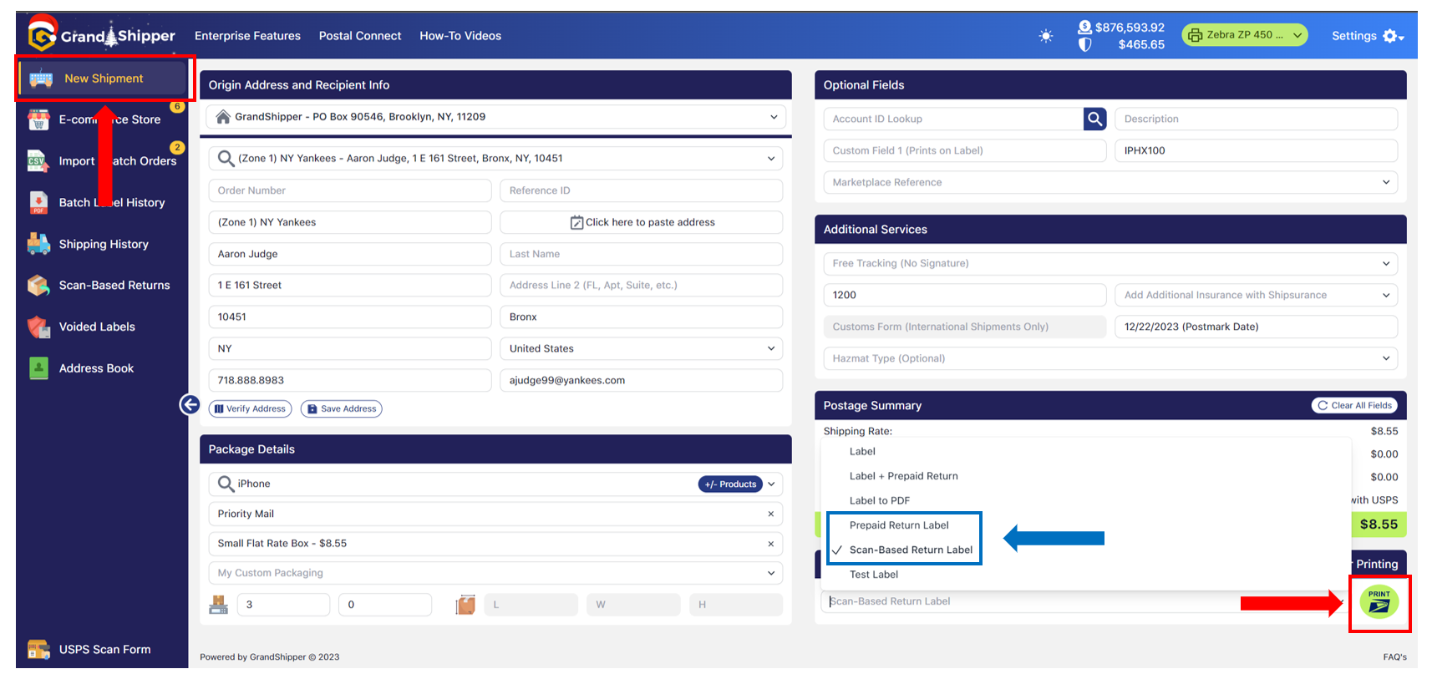Open Import Batch Orders CSV icon
This screenshot has width=1432, height=674.
(x=38, y=161)
